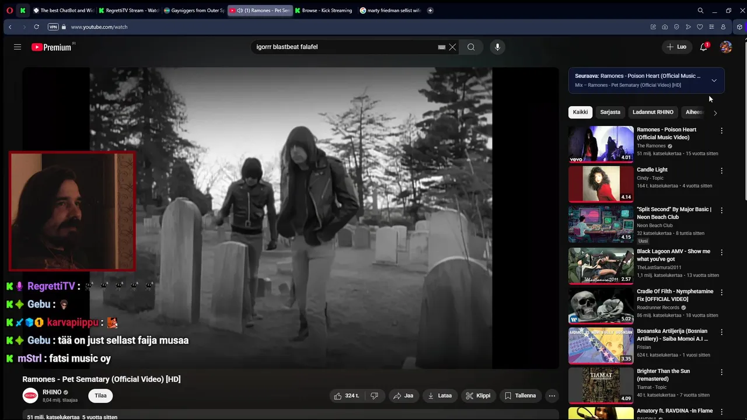Open the send (Flow) arrow icon in the address bar
Image resolution: width=747 pixels, height=420 pixels.
[688, 27]
